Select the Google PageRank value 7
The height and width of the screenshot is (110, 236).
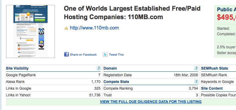point(99,75)
